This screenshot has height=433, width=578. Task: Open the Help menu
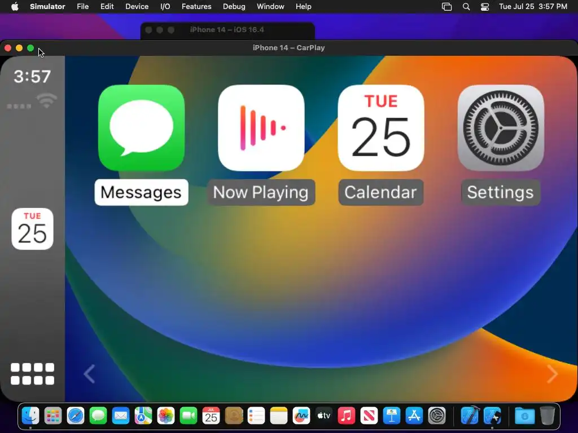pyautogui.click(x=303, y=7)
